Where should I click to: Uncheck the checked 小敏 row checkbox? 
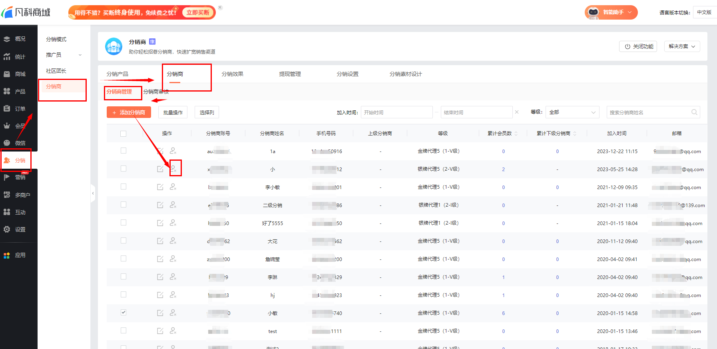tap(123, 313)
